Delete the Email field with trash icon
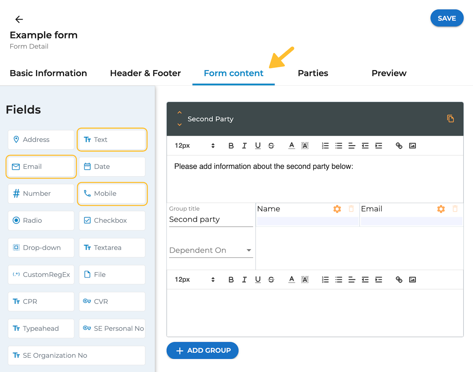This screenshot has width=473, height=372. (x=455, y=209)
